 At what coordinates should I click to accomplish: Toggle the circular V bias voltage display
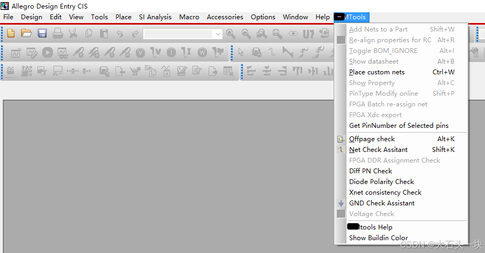[x=140, y=53]
